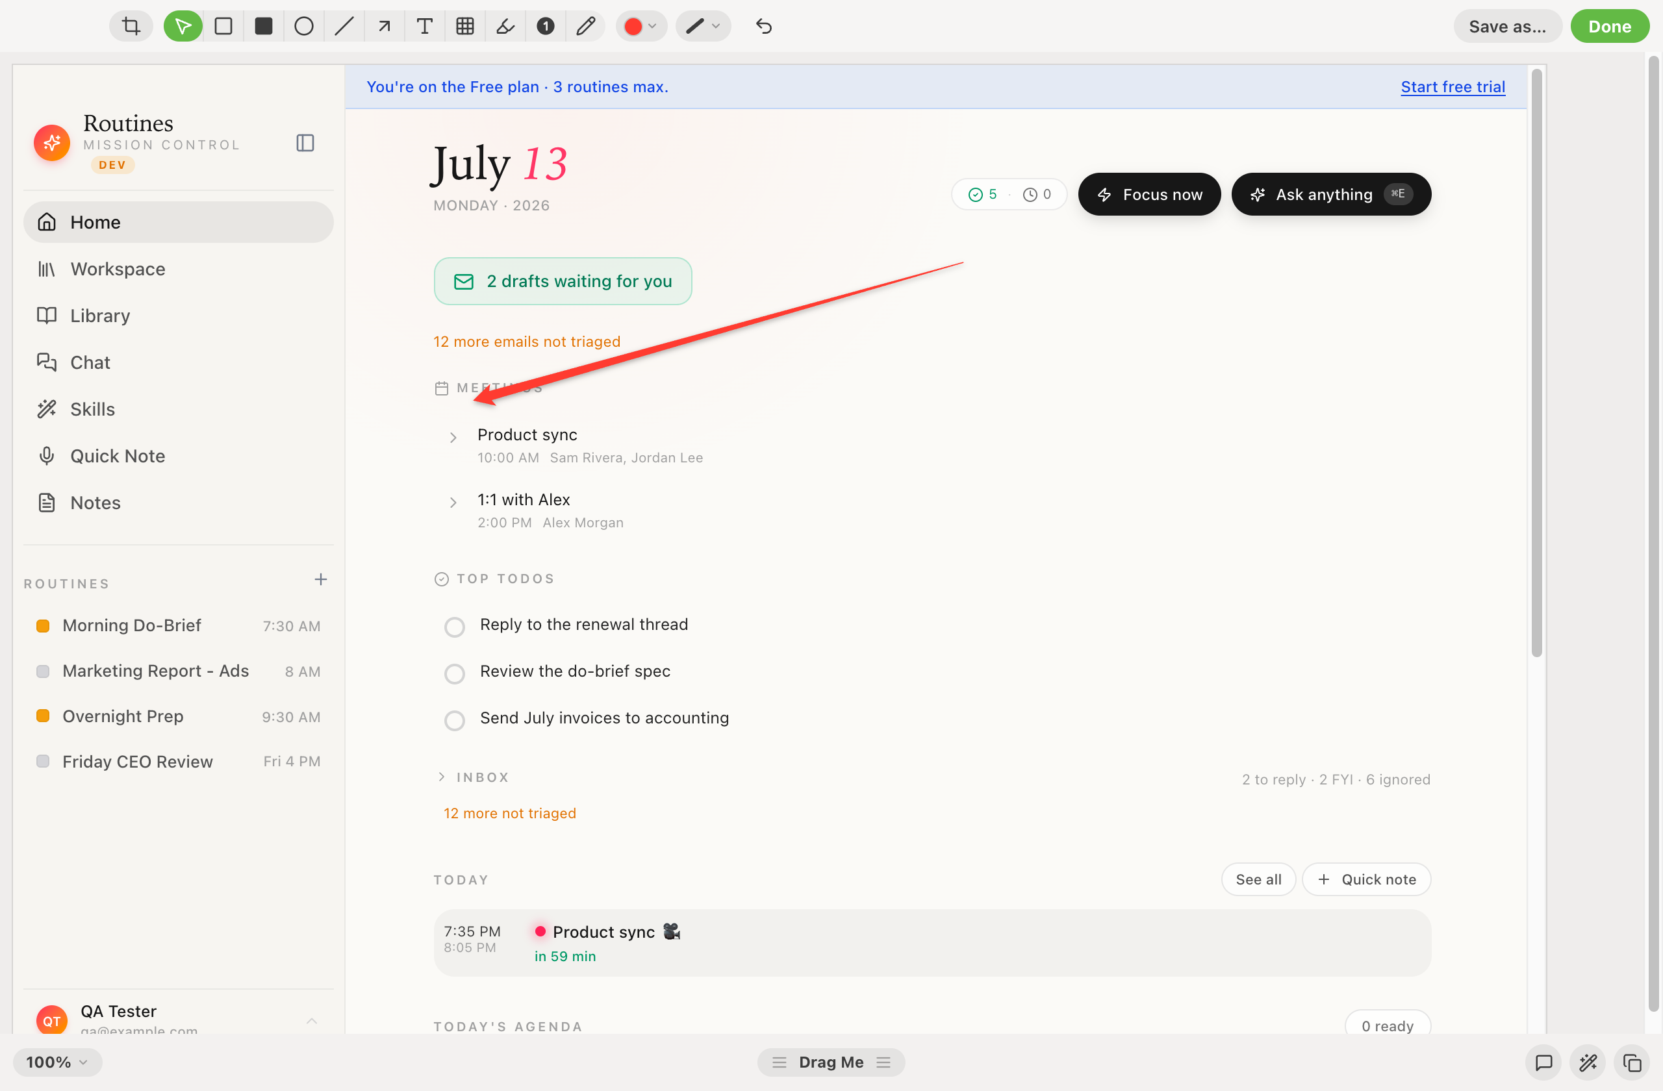This screenshot has height=1091, width=1663.
Task: Open the Overnight Prep routine
Action: (178, 717)
